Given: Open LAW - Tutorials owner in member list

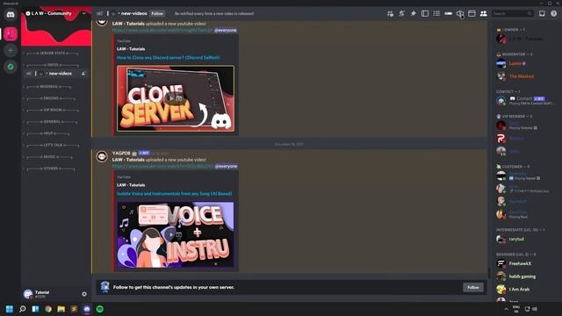Looking at the screenshot, I should coord(525,39).
